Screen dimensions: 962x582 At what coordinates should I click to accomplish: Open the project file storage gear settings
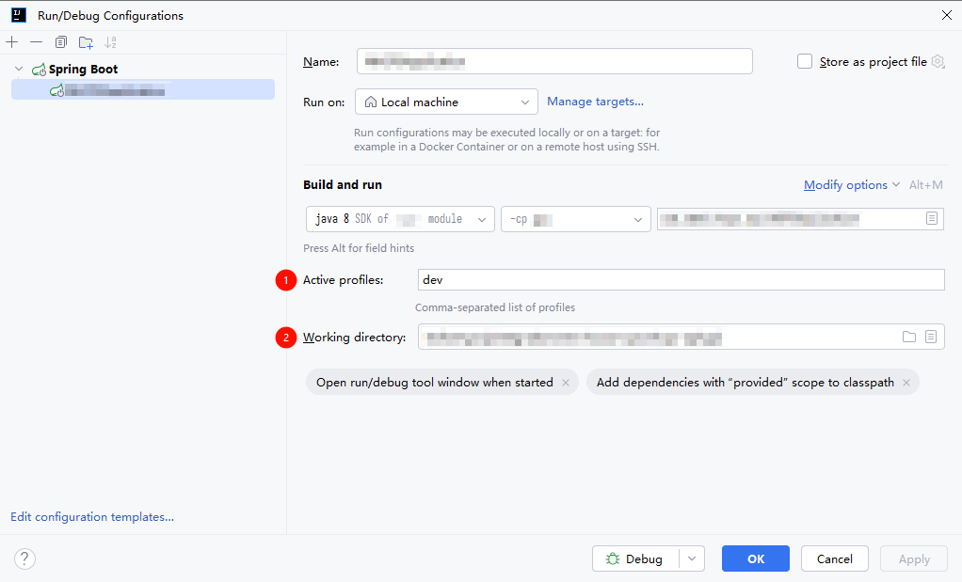pos(938,61)
